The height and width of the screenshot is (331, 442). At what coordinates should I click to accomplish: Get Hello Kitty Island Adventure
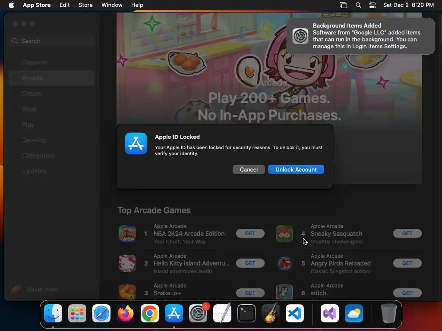click(250, 263)
